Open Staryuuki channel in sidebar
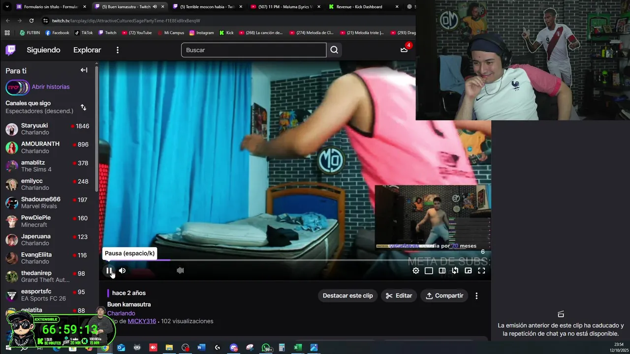Screen dimensions: 630x354 coord(47,129)
